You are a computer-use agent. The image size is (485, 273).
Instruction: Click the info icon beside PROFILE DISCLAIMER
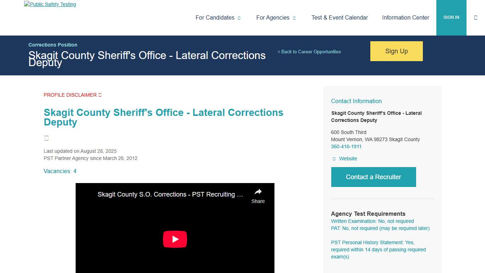click(100, 95)
